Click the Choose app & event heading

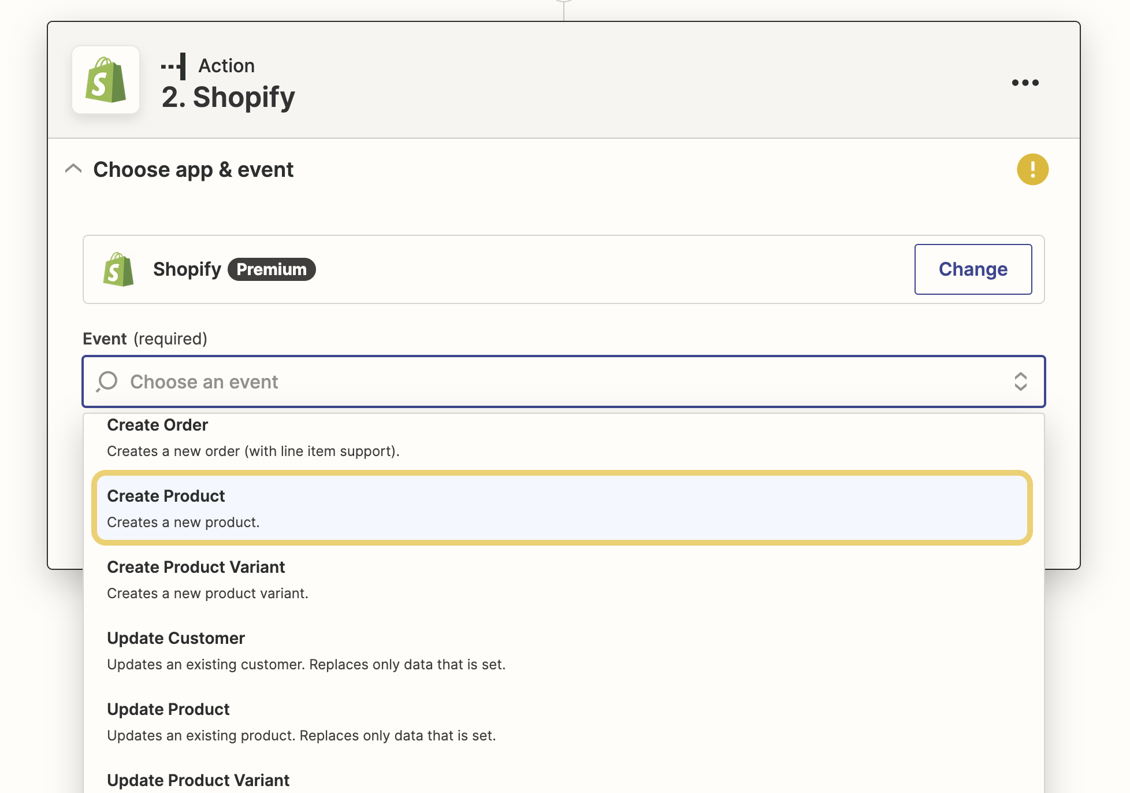193,169
